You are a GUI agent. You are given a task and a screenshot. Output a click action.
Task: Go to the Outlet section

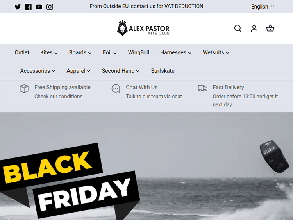pos(22,52)
